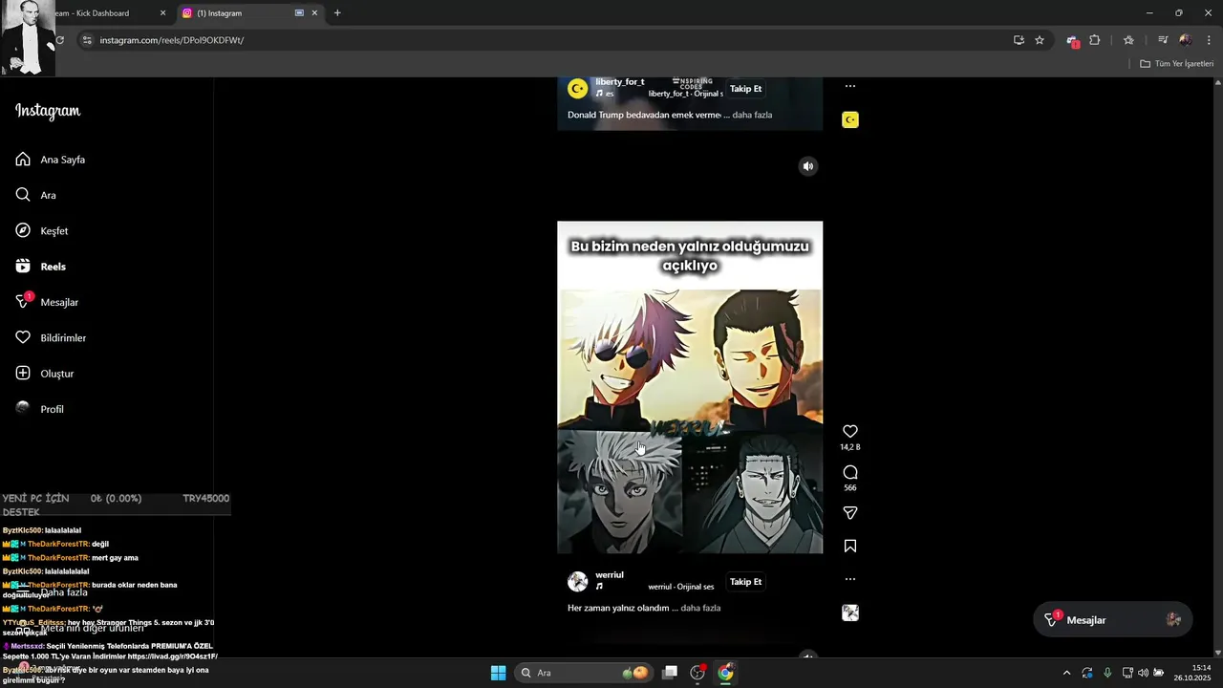1223x688 pixels.
Task: Switch to Kick Dashboard tab
Action: point(91,13)
